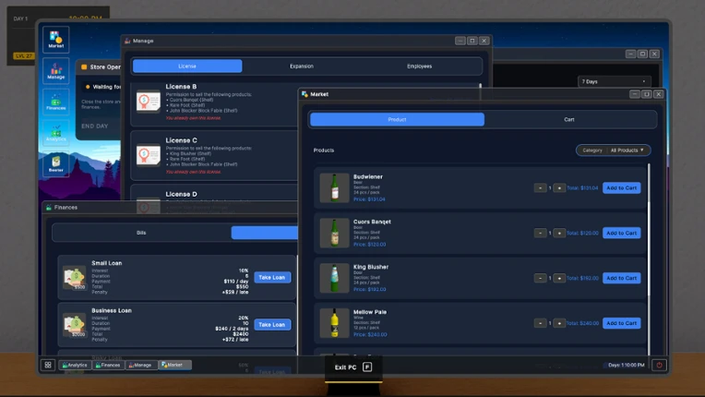Image resolution: width=705 pixels, height=397 pixels.
Task: Select Analytics in the taskbar
Action: coord(75,365)
